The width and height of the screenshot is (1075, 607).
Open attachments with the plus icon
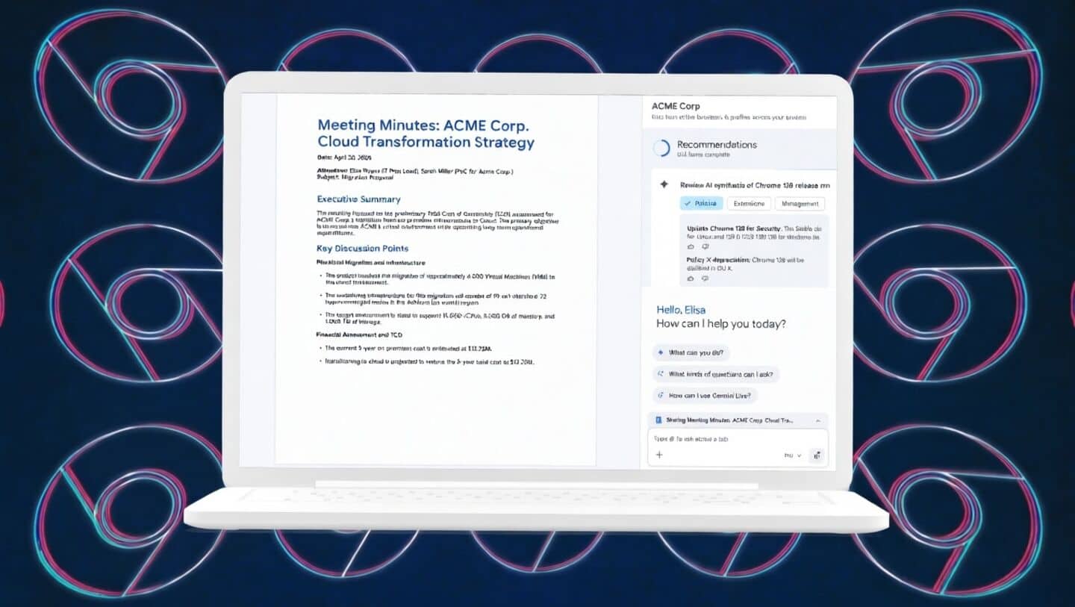tap(659, 455)
